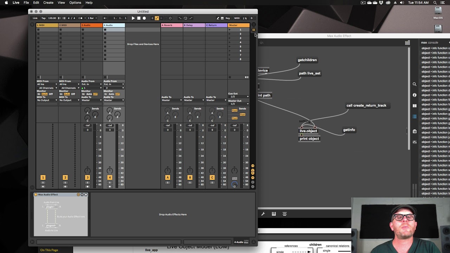Viewport: 450px width, 253px height.
Task: Open the Max sidebar inspector info icon
Action: 414,95
